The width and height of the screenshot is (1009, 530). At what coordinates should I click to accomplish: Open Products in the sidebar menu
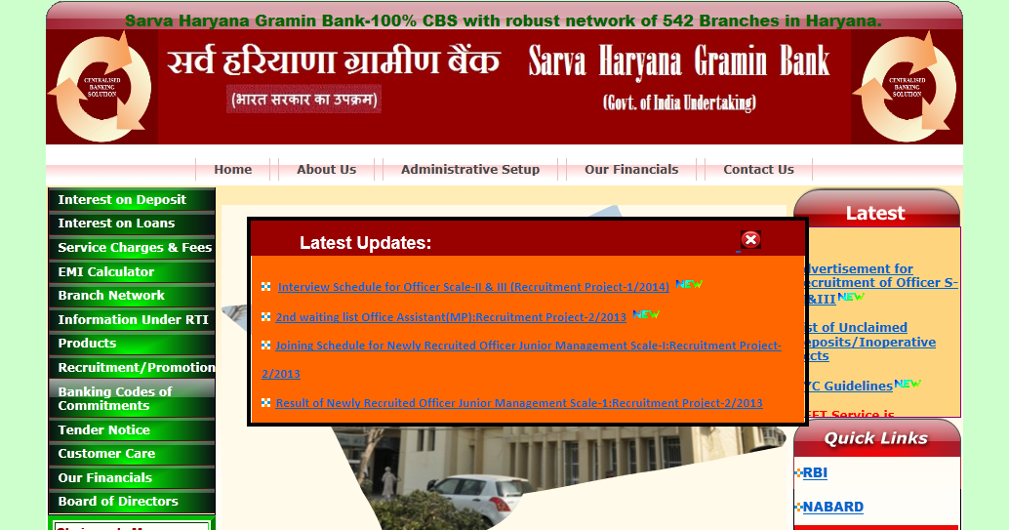[x=132, y=344]
